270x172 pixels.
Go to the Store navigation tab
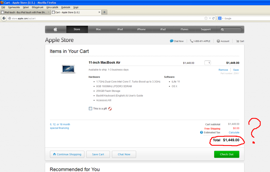coord(77,29)
